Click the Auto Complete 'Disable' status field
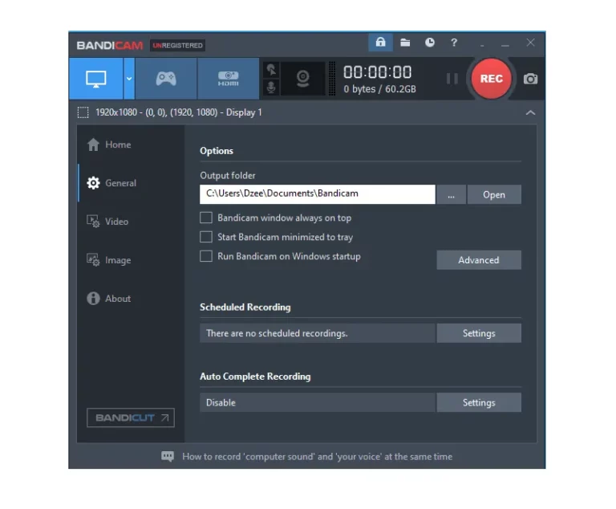This screenshot has width=616, height=509. click(x=318, y=402)
